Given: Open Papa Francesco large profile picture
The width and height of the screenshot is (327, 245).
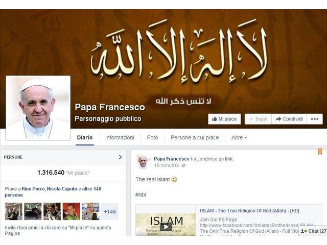Looking at the screenshot, I should click(x=38, y=108).
